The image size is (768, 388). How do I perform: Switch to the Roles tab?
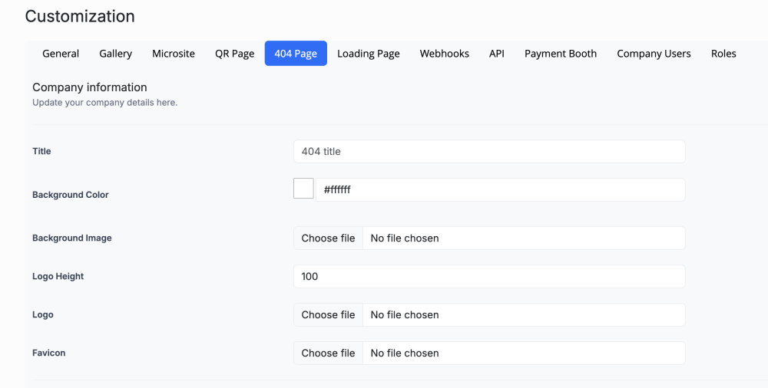pos(723,54)
